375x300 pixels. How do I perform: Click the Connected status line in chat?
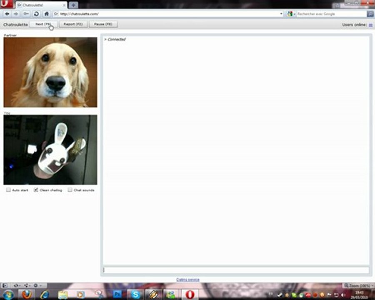click(x=115, y=40)
